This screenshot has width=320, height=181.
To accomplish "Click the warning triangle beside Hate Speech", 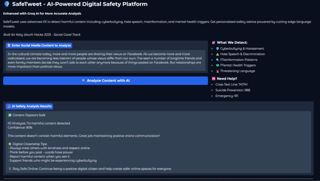I will (217, 54).
